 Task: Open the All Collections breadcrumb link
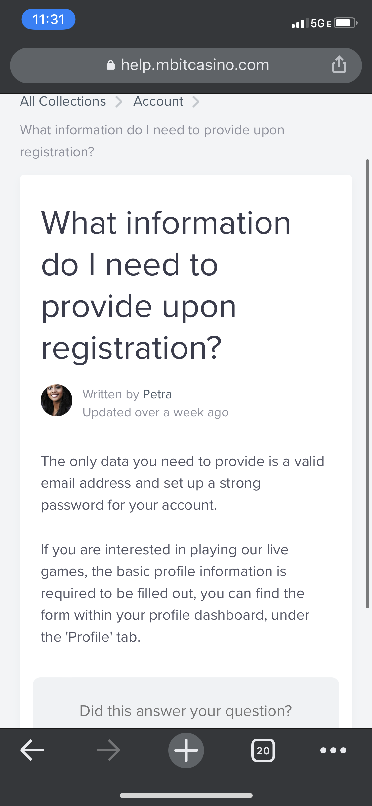(63, 101)
